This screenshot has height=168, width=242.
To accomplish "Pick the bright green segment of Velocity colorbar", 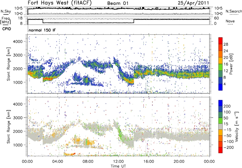I will point(221,121).
